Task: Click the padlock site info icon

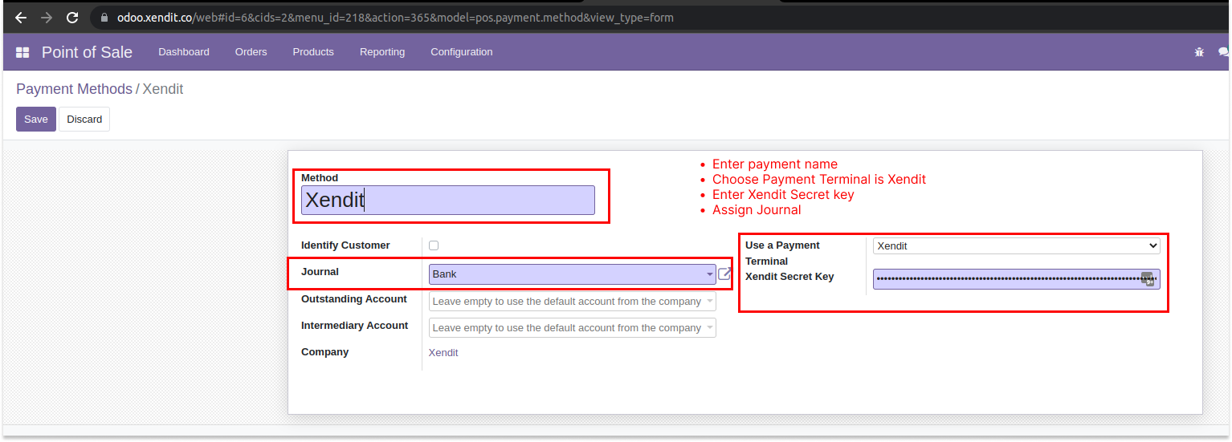Action: point(104,18)
